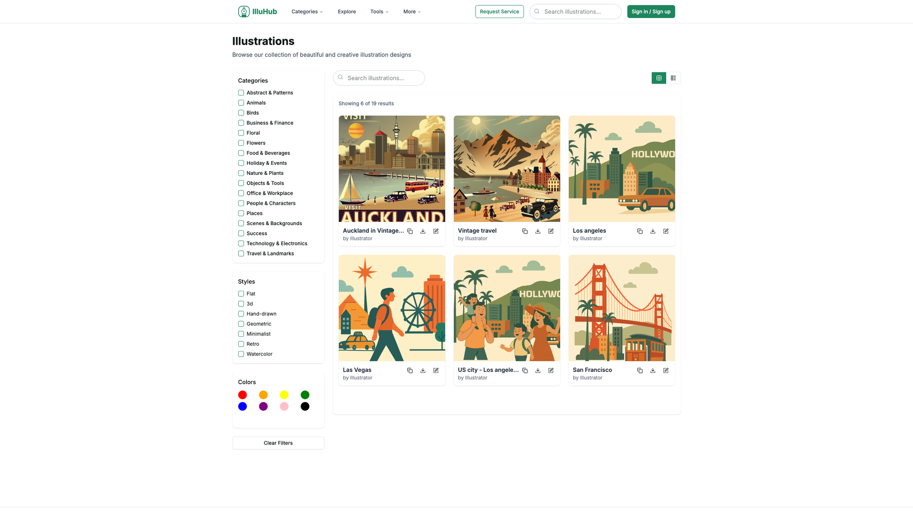
Task: Switch to list view layout
Action: coord(673,77)
